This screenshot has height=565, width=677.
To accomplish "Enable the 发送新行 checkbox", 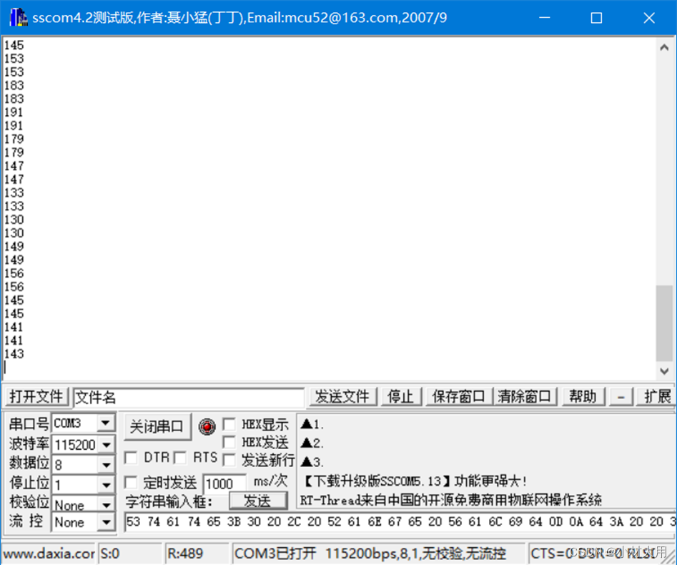I will tap(229, 460).
